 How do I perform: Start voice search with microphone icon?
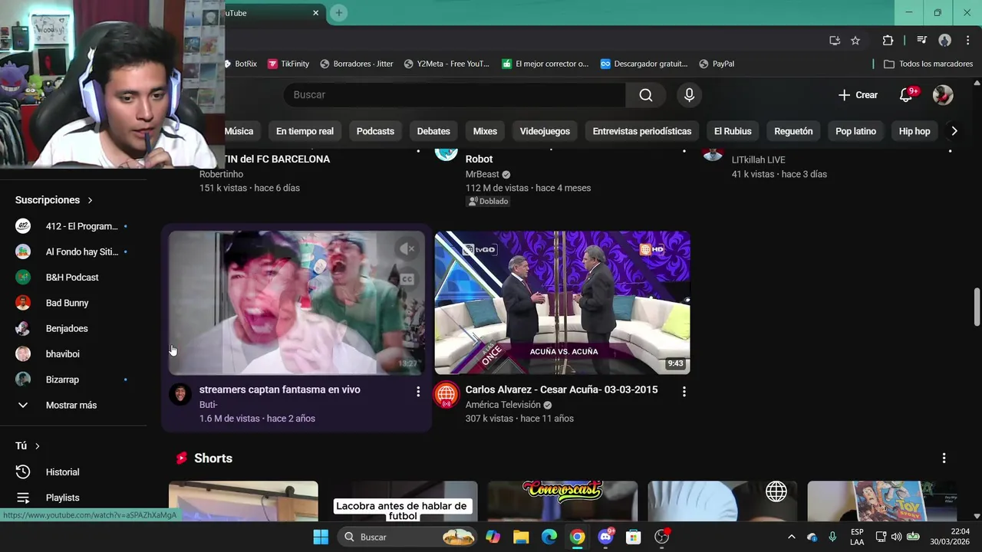(x=689, y=95)
